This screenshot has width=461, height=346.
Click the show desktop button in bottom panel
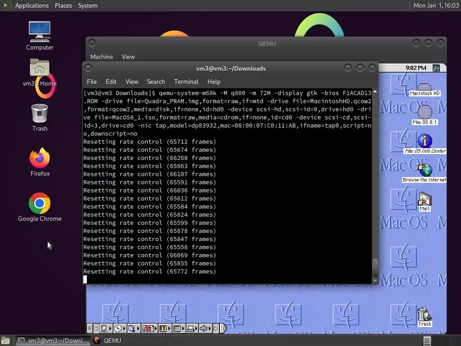tap(5, 341)
